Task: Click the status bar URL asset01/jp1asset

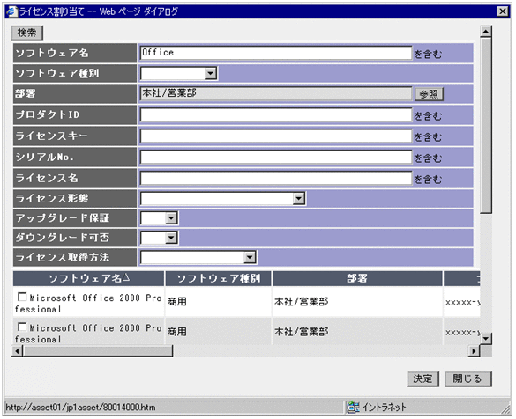Action: point(80,408)
